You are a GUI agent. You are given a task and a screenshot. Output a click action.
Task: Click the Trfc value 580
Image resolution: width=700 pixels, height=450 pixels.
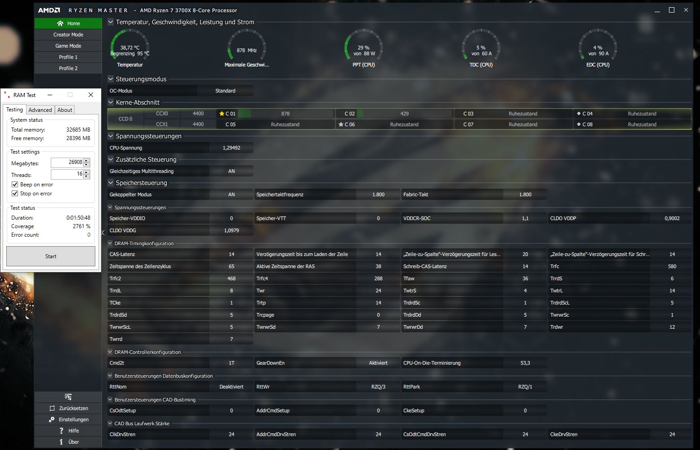[672, 266]
